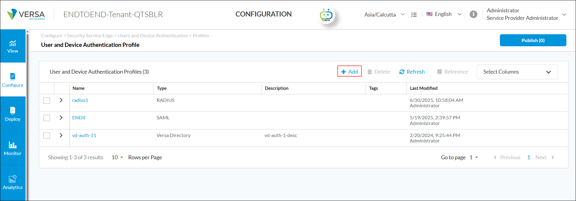Select page 1 in pagination
Image resolution: width=576 pixels, height=201 pixels.
529,157
